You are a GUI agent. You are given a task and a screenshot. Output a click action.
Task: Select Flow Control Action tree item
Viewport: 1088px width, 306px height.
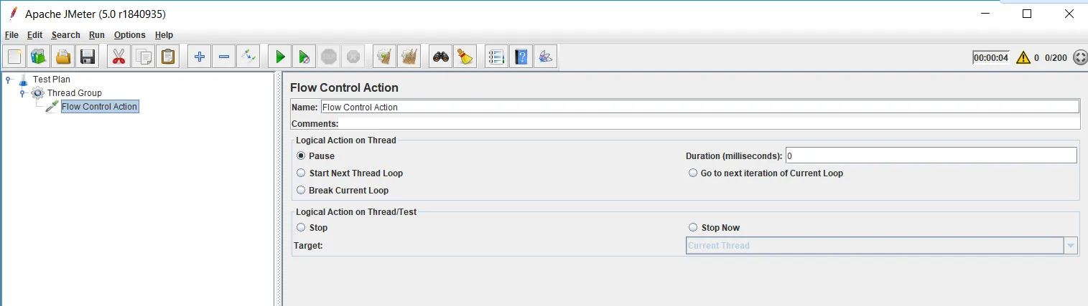pos(99,106)
